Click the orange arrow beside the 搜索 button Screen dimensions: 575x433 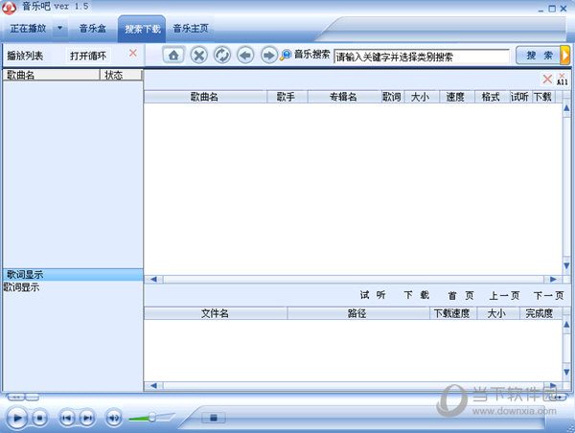[x=565, y=56]
